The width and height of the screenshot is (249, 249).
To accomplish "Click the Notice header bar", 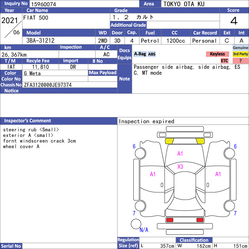I will 59,91.
